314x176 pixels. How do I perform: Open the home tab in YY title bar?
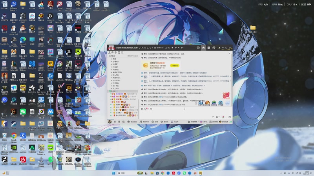(203, 48)
